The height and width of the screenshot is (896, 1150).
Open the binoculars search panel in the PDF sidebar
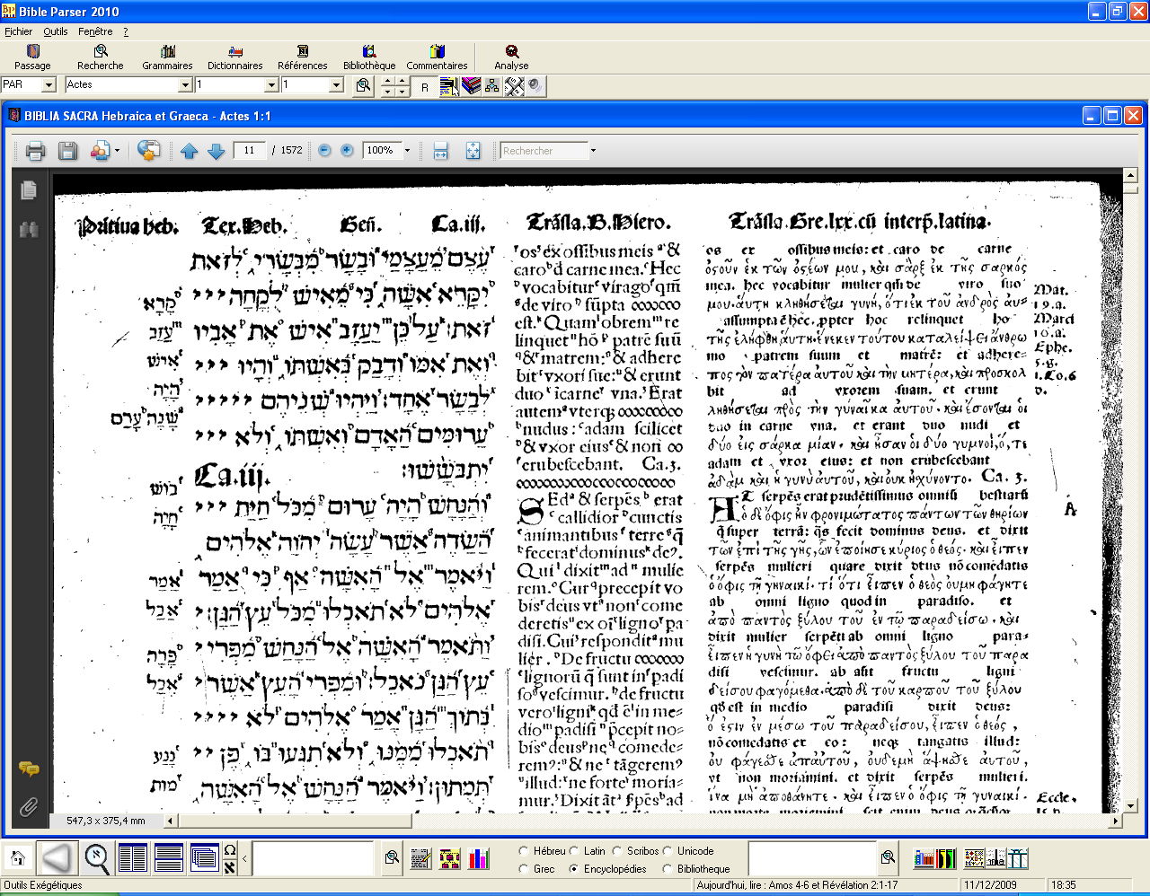point(29,230)
